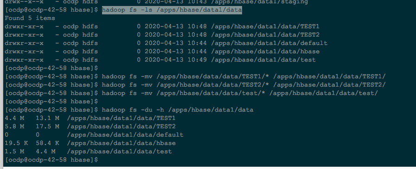416x169 pixels.
Task: Click the highlighted 'hadoop fs -ls /apps/hbase/data1/data' command
Action: pos(172,10)
